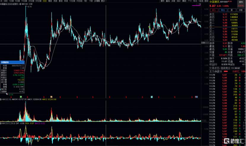The width and height of the screenshot is (246, 146).
Task: Click the 撤 cancel order button
Action: click(232, 10)
